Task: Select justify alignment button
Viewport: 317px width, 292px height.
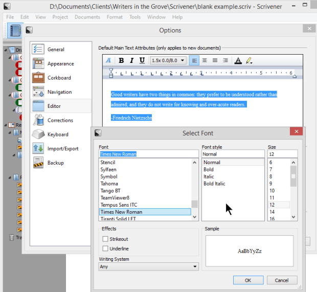Action: pyautogui.click(x=215, y=60)
